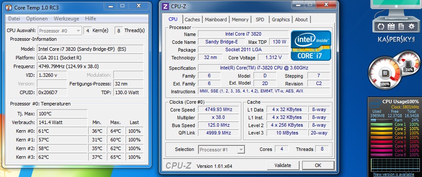Click the Intel Core i7 logo badge
The image size is (422, 177).
(311, 45)
